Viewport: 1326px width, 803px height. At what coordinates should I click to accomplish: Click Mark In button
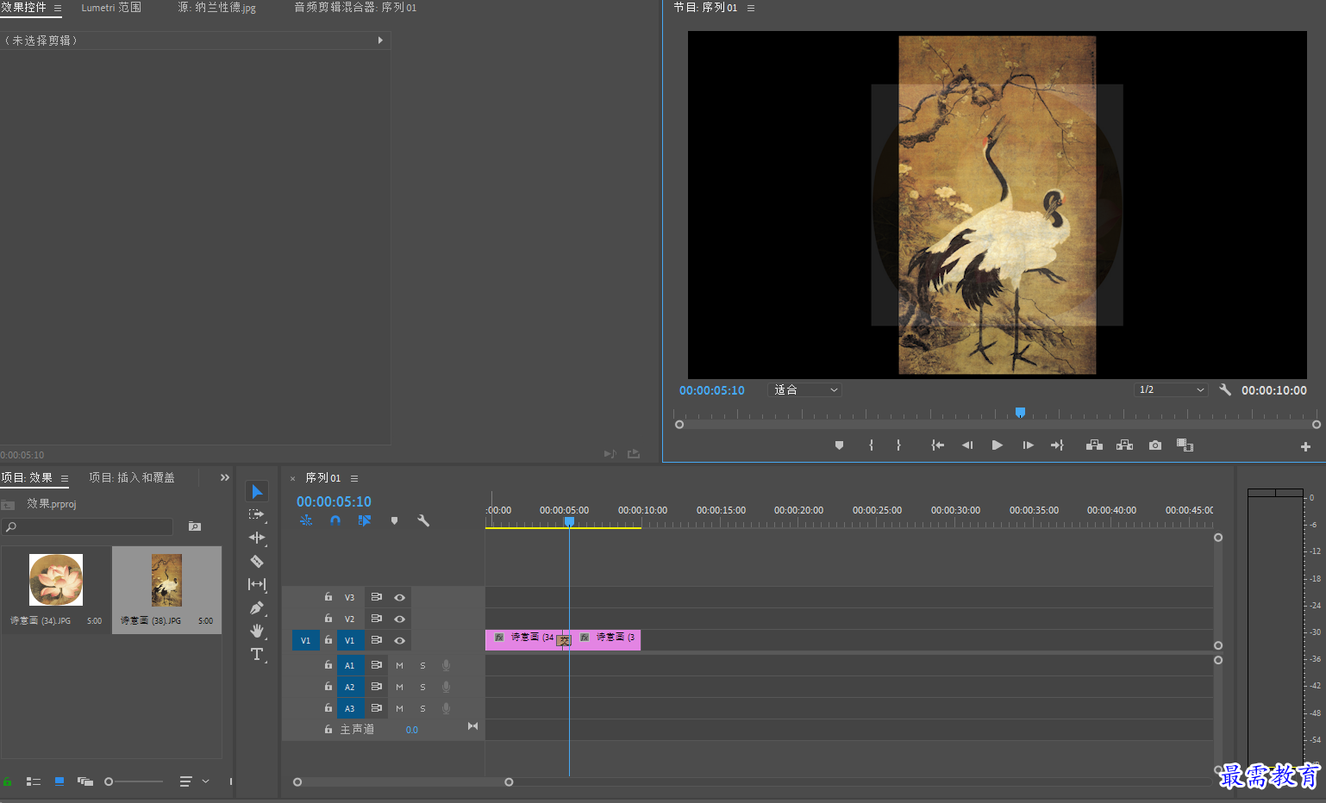click(x=872, y=445)
